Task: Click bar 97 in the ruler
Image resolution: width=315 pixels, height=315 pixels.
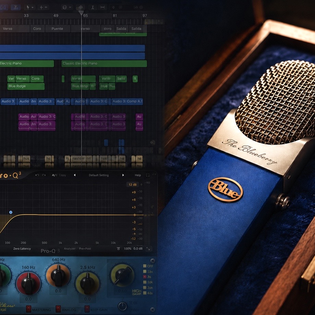Action: pyautogui.click(x=145, y=16)
